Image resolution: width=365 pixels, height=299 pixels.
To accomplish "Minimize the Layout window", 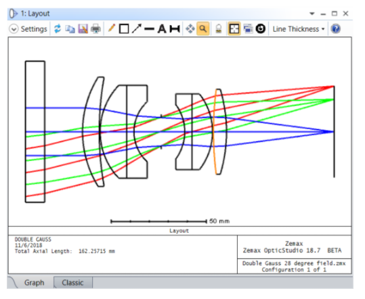I will tap(323, 14).
